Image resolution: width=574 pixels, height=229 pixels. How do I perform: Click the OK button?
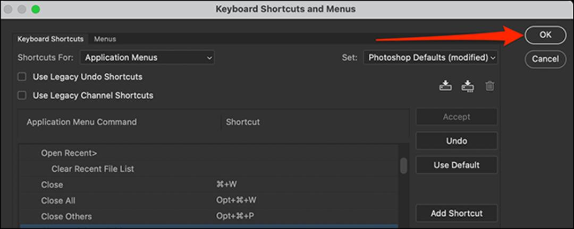(545, 35)
